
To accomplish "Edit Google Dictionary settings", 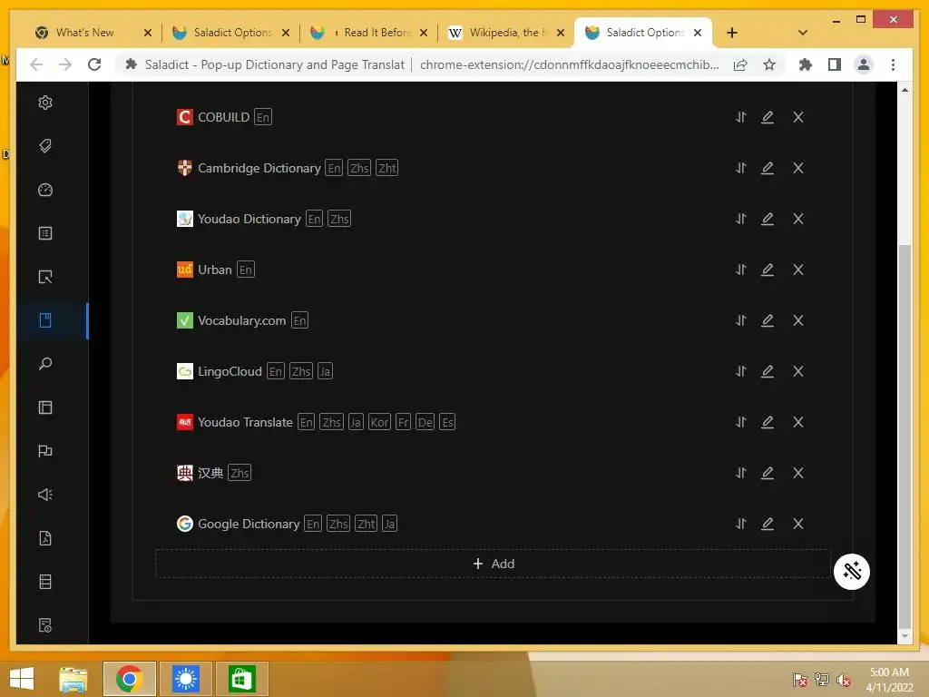I will (768, 524).
